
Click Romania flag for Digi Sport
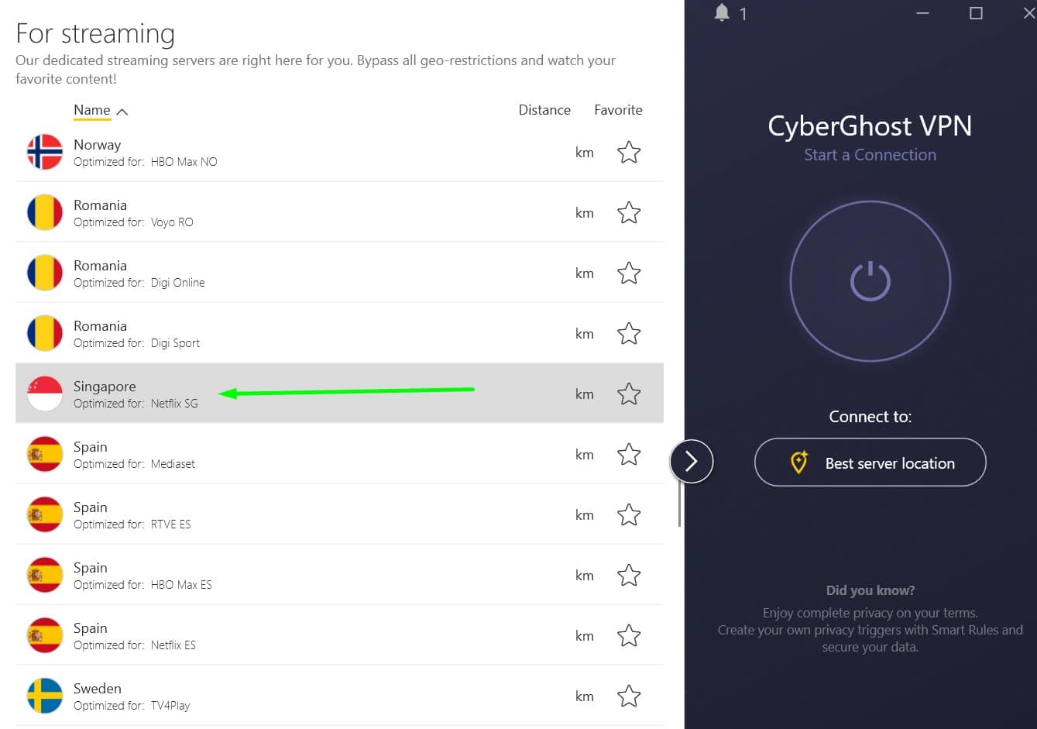45,333
